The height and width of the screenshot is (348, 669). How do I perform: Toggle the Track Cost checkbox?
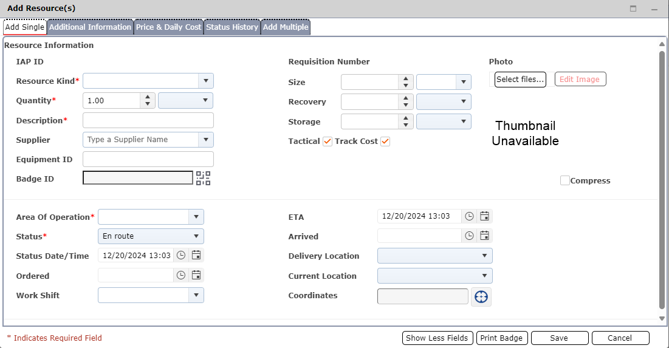click(385, 142)
